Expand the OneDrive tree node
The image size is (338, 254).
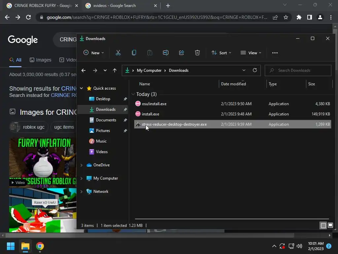[82, 165]
